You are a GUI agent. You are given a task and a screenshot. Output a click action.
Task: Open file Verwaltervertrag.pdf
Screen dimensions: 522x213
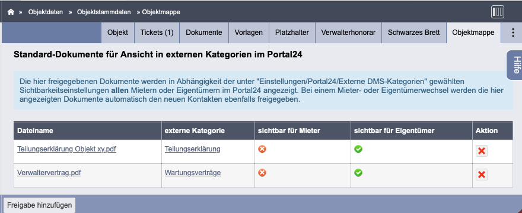pos(49,173)
